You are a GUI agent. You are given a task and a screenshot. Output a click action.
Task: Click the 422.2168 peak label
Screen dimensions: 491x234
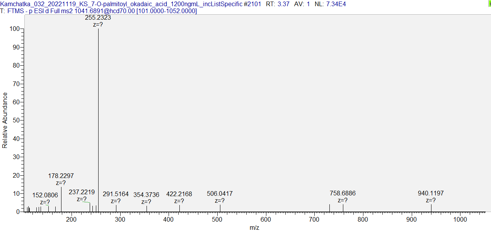click(179, 194)
